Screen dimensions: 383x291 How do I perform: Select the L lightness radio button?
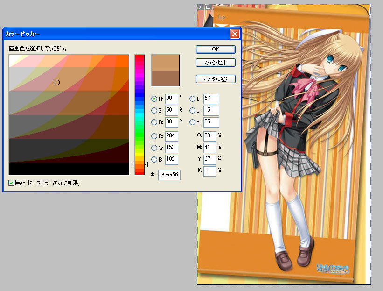click(192, 99)
